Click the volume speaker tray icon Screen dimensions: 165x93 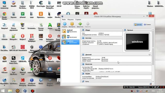pos(149,91)
